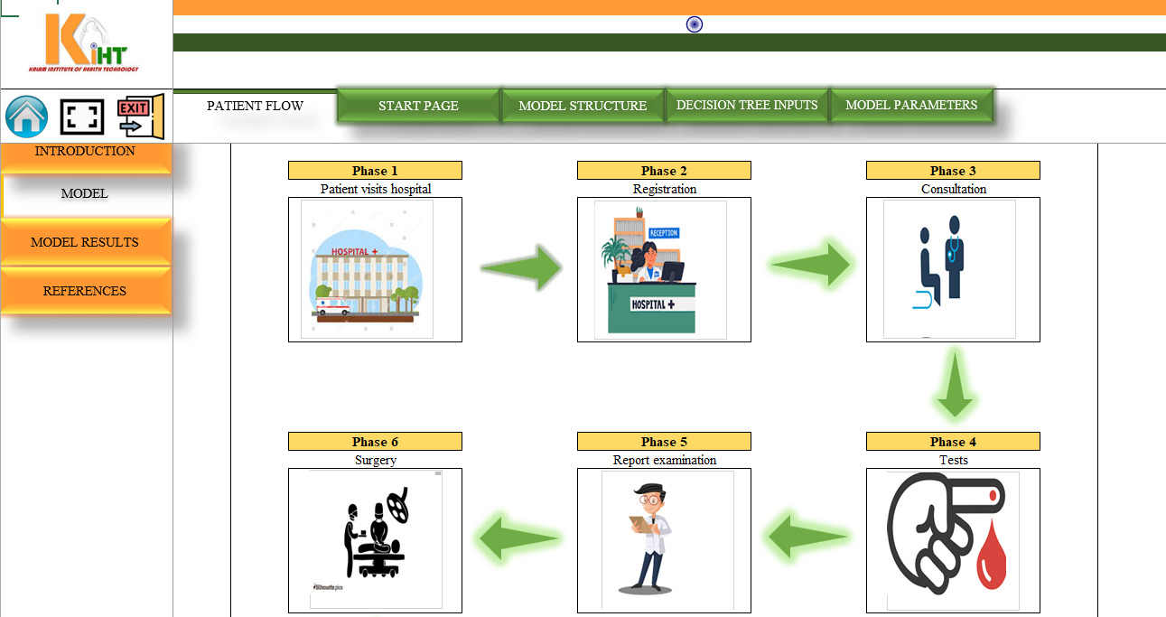Click the MODEL RESULTS sidebar button
Screen dimensions: 1166x617
(85, 242)
